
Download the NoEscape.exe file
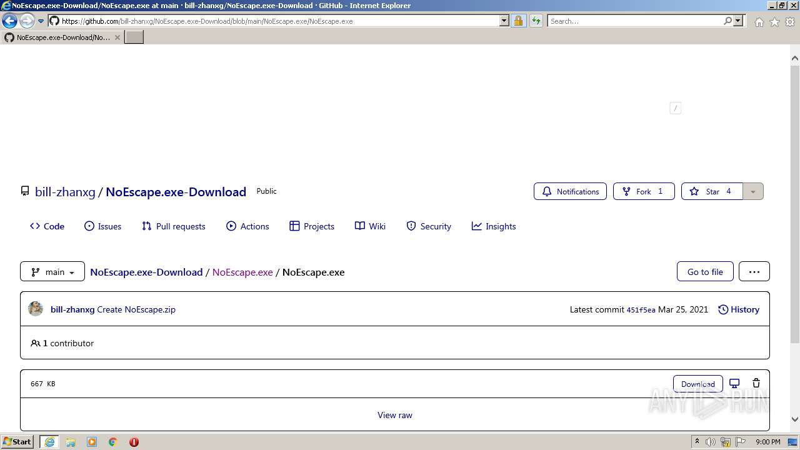click(x=697, y=384)
